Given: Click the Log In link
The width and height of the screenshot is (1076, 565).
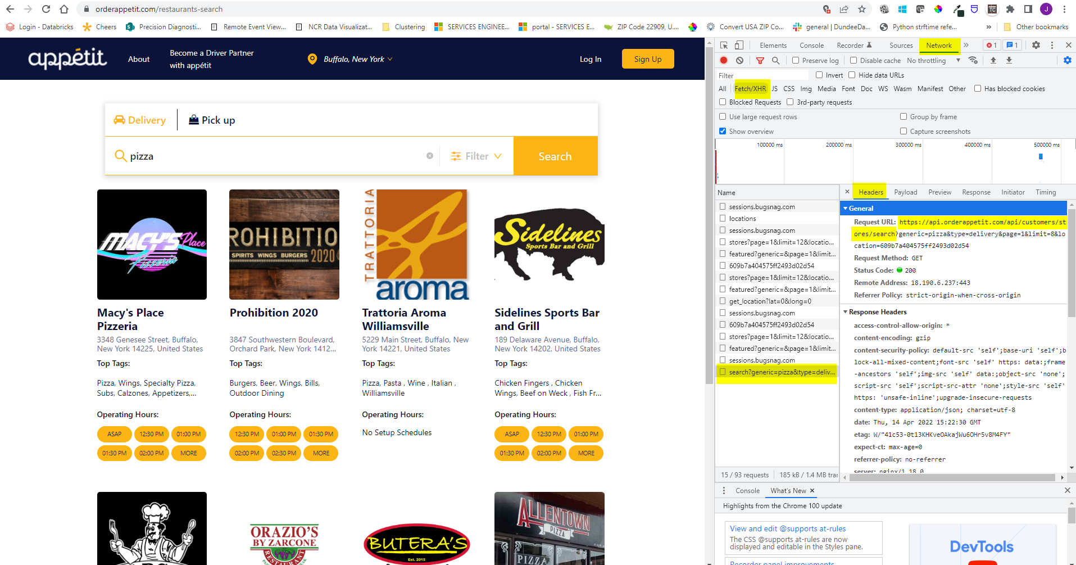Looking at the screenshot, I should click(591, 59).
